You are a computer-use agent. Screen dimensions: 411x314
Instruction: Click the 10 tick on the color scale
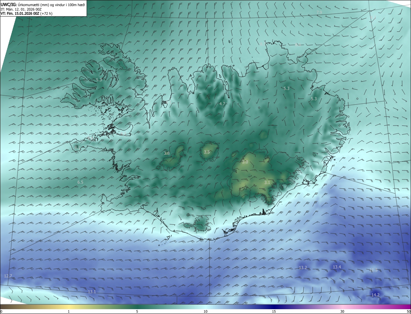point(205,311)
